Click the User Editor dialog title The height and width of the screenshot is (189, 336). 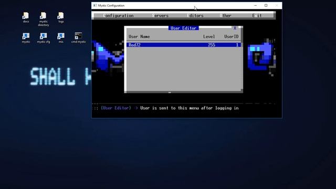pos(183,28)
